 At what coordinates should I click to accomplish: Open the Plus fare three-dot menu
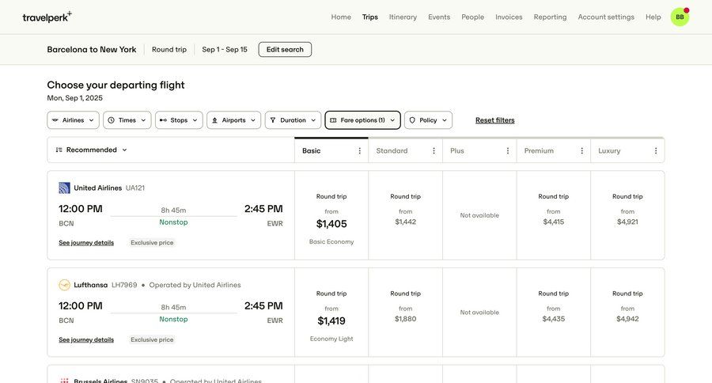tap(508, 150)
